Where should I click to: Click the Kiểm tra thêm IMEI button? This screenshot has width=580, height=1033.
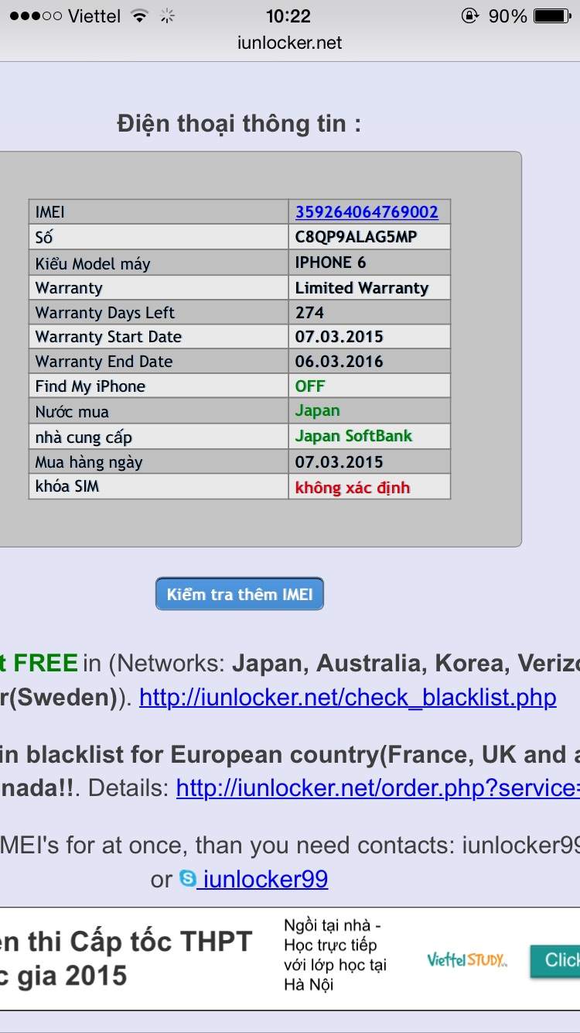pos(240,594)
